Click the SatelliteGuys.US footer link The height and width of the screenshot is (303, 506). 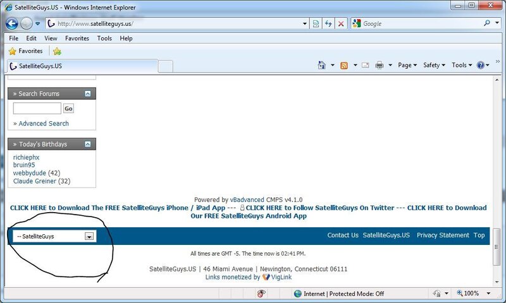[x=386, y=235]
